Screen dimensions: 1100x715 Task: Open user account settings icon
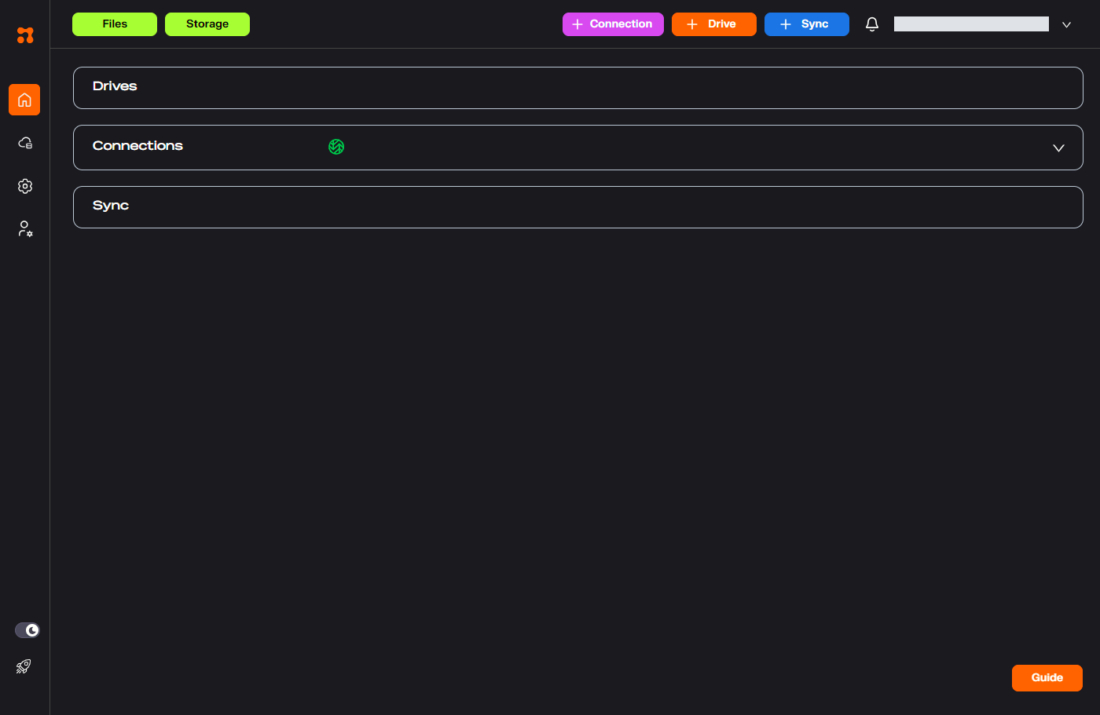pos(25,229)
